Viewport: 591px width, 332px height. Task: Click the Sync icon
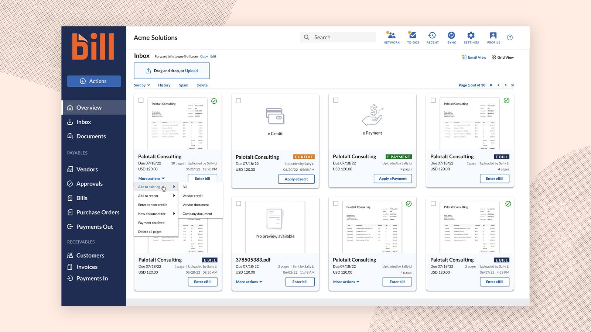(451, 35)
